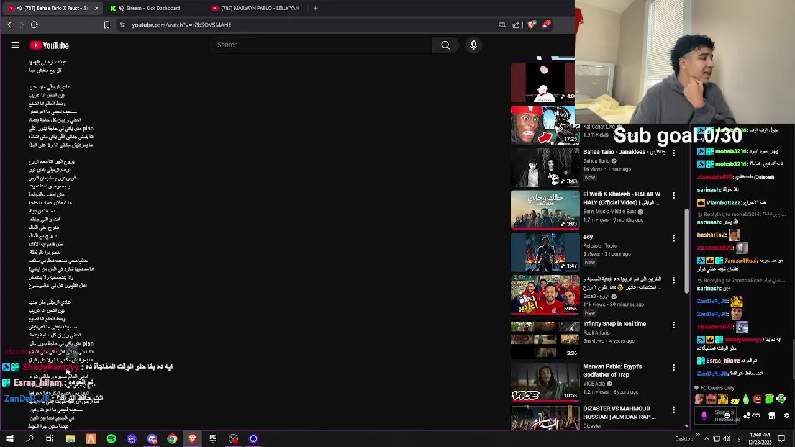Viewport: 795px width, 447px height.
Task: Open File Explorer from the taskbar
Action: pos(71,439)
